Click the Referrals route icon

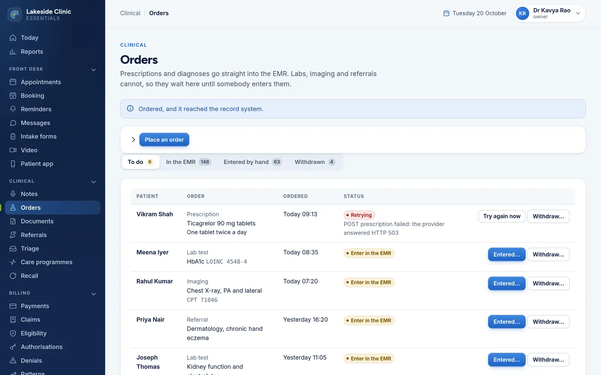point(13,235)
